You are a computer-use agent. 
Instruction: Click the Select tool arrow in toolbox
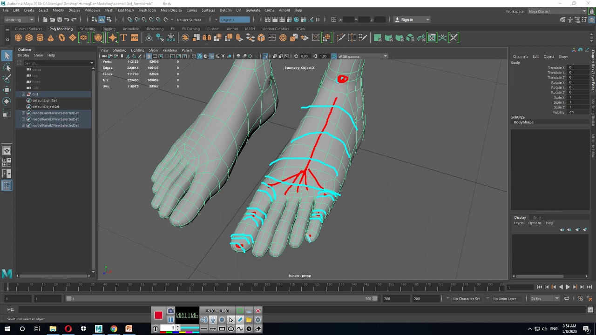pos(7,56)
